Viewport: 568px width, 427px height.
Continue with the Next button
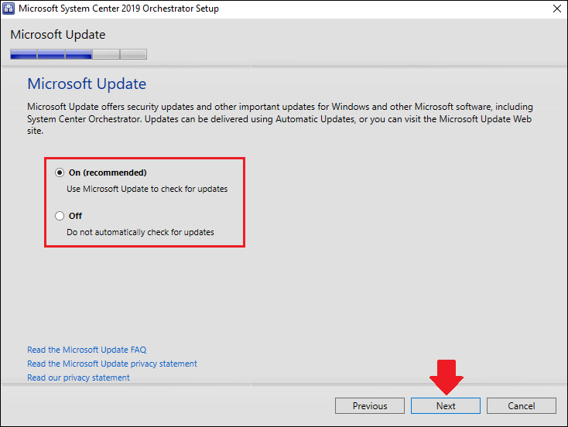[x=445, y=405]
